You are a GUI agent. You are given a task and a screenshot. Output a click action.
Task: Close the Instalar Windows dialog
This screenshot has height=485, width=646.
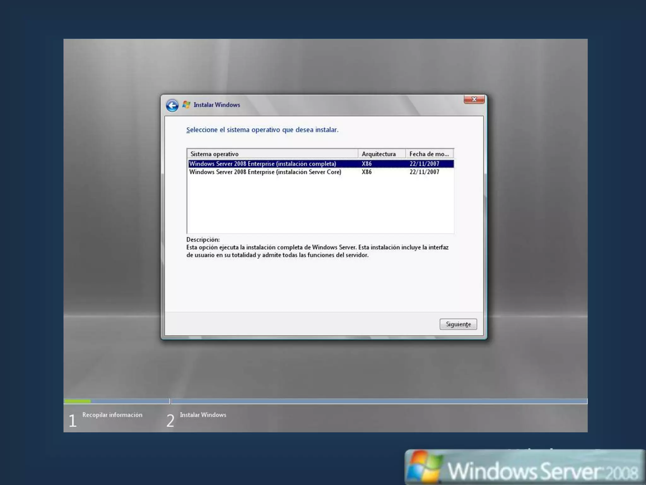(474, 99)
